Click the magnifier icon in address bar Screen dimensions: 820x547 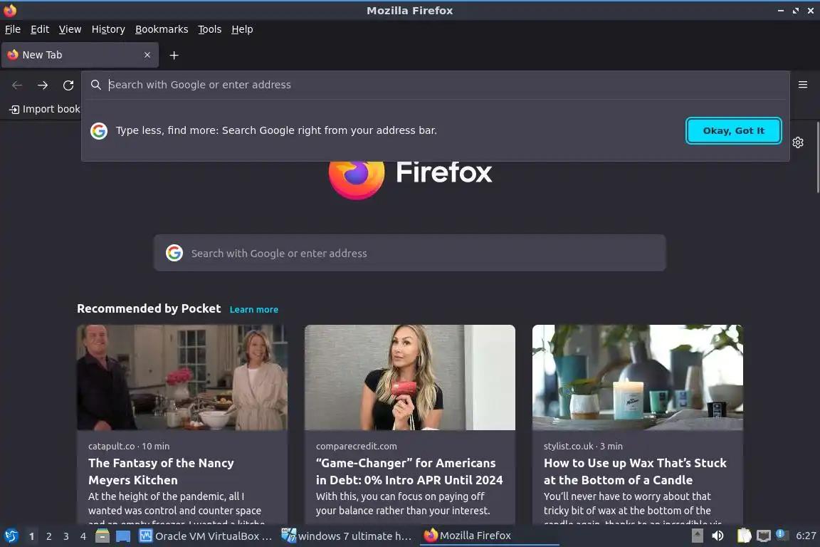click(x=95, y=85)
